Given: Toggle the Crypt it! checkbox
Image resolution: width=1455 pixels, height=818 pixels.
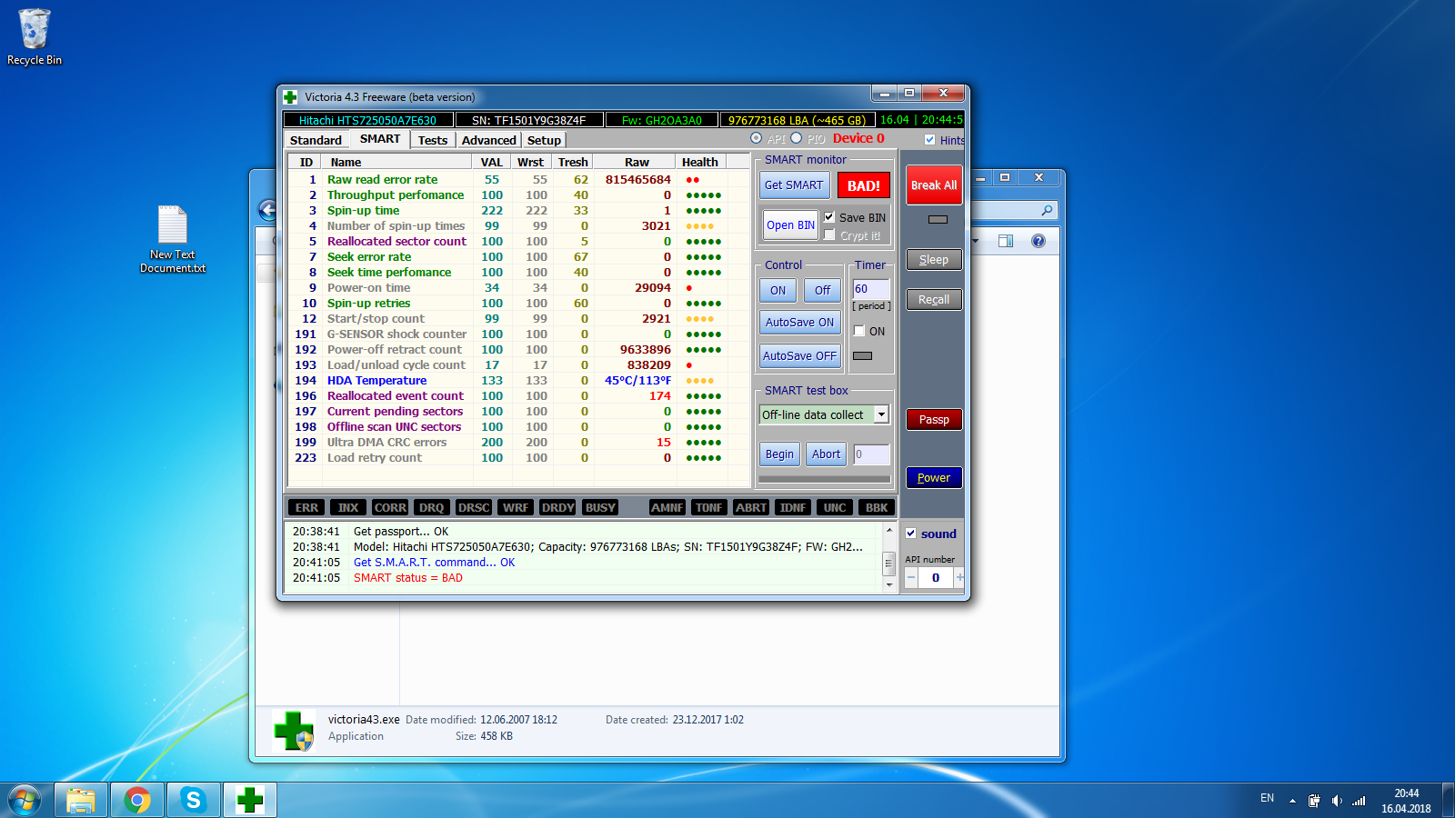Looking at the screenshot, I should [829, 235].
